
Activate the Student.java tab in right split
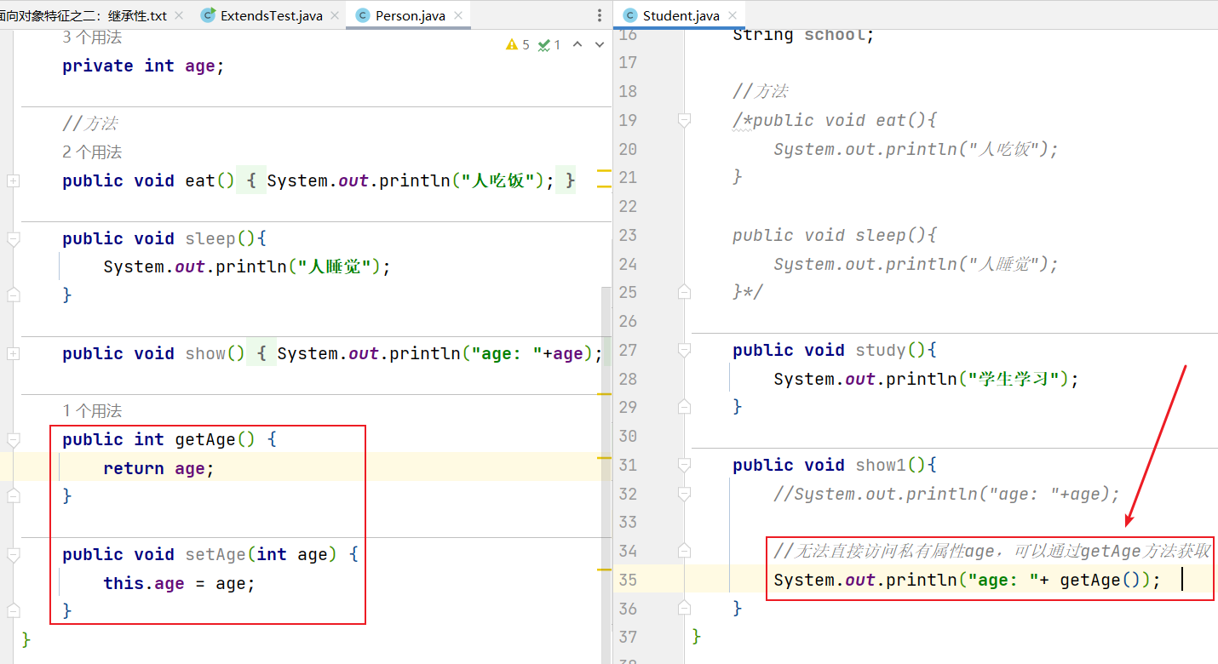[681, 15]
